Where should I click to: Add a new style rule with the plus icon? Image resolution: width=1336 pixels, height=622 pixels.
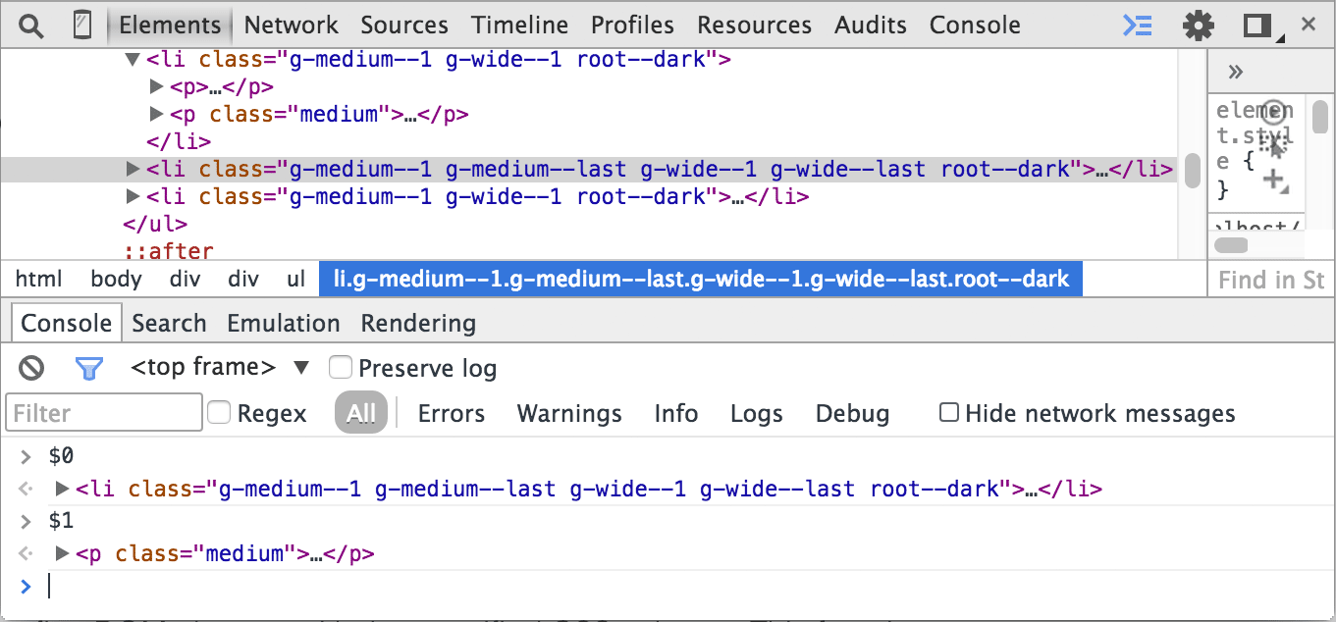1273,180
